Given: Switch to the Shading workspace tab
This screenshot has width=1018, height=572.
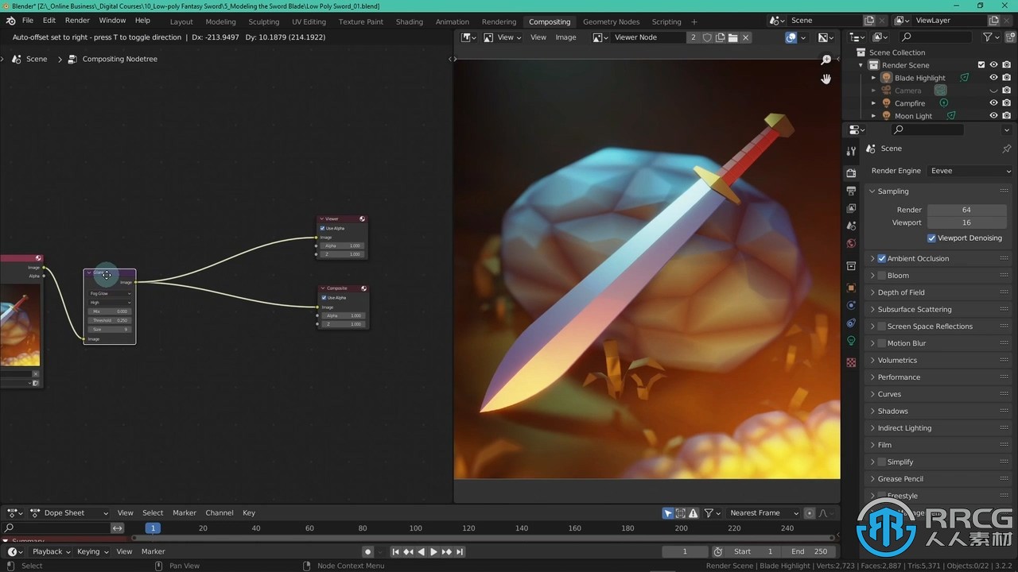Looking at the screenshot, I should (410, 21).
